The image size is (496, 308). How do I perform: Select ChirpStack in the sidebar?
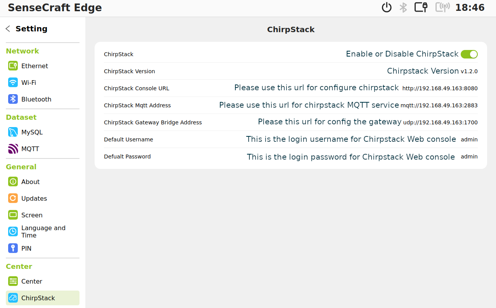click(x=43, y=298)
